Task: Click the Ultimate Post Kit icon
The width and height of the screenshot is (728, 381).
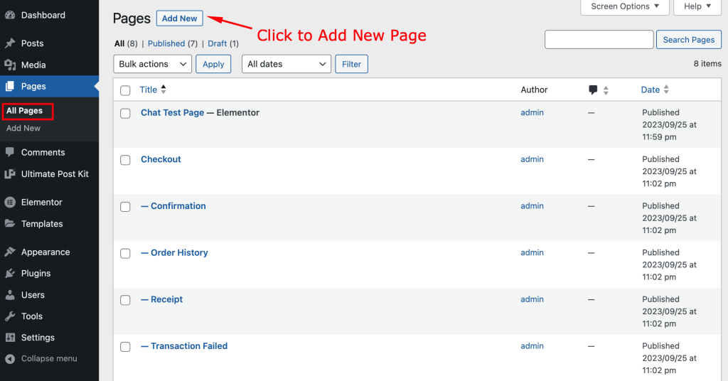Action: point(10,174)
